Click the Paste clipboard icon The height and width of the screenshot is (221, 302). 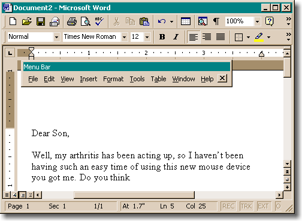[x=144, y=22]
